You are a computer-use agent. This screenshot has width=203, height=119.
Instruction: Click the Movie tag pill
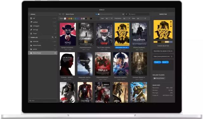(165, 62)
